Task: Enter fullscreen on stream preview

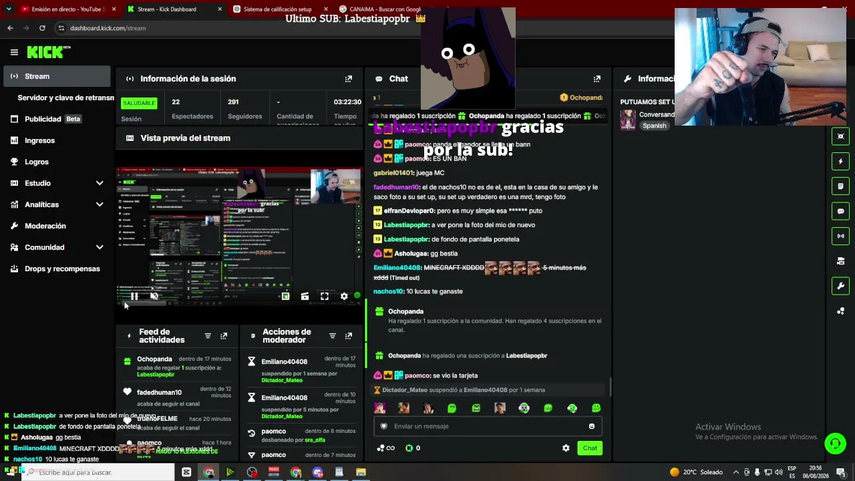Action: coord(325,296)
